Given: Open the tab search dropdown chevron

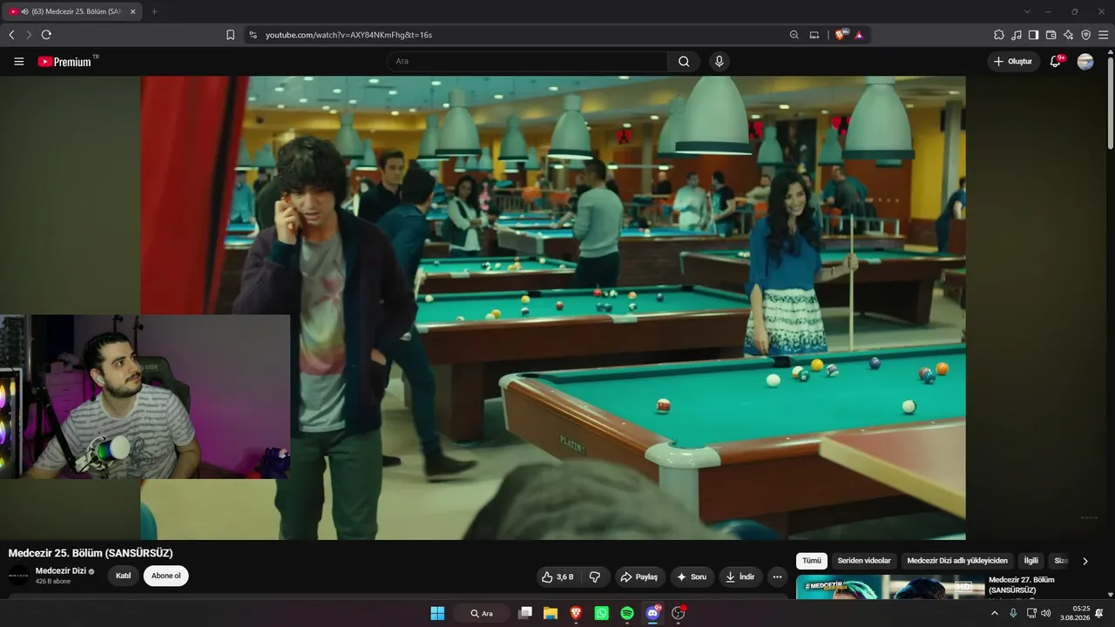Looking at the screenshot, I should [1027, 11].
